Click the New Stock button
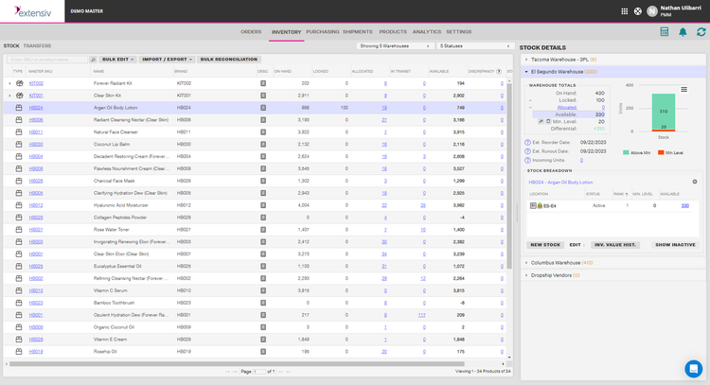710x385 pixels. pos(545,245)
